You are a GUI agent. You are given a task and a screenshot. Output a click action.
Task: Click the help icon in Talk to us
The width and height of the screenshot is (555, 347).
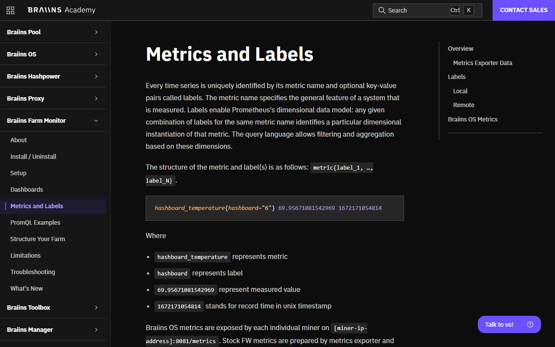(x=530, y=324)
